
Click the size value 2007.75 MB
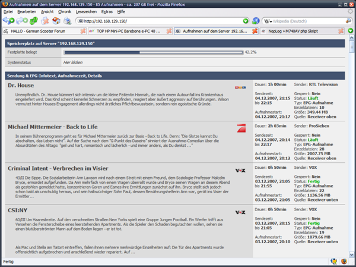pyautogui.click(x=319, y=153)
